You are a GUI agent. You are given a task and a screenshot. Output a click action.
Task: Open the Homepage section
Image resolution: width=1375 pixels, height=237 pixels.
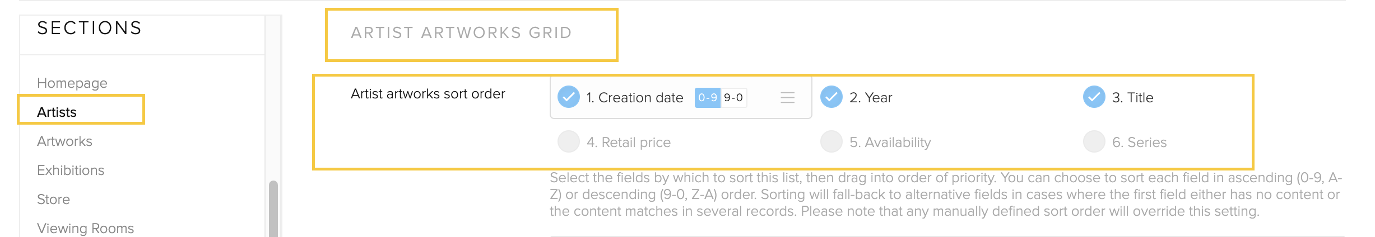point(72,83)
